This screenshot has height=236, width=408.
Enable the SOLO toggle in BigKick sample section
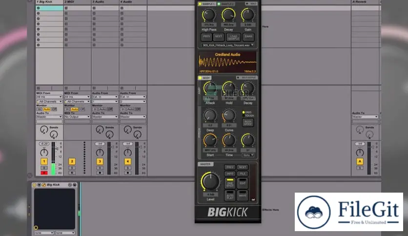tap(251, 4)
